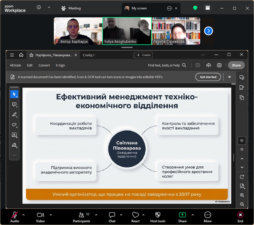Expand the Zoom Workplace dropdown chevron
The height and width of the screenshot is (225, 254).
49,7
